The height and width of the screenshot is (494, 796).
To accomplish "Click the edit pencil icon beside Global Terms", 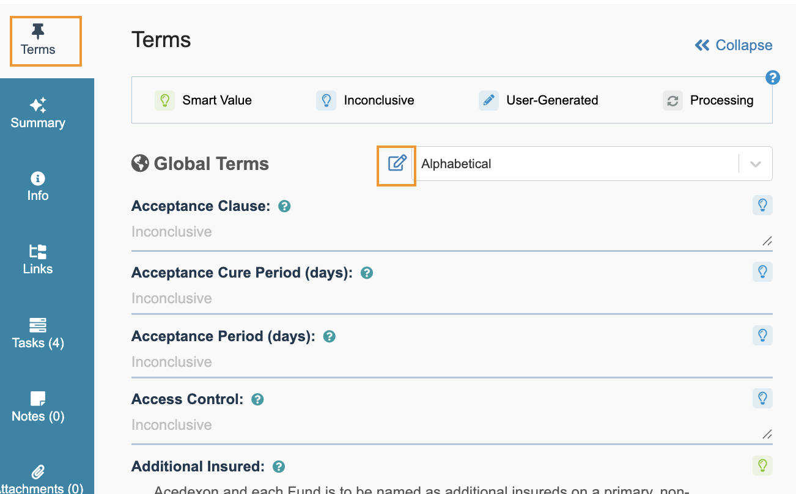I will coord(397,164).
